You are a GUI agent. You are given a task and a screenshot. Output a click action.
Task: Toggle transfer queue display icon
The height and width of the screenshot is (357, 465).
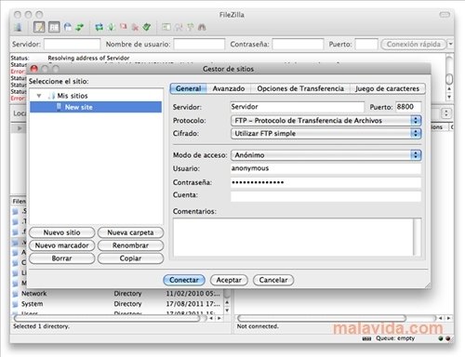pos(80,27)
